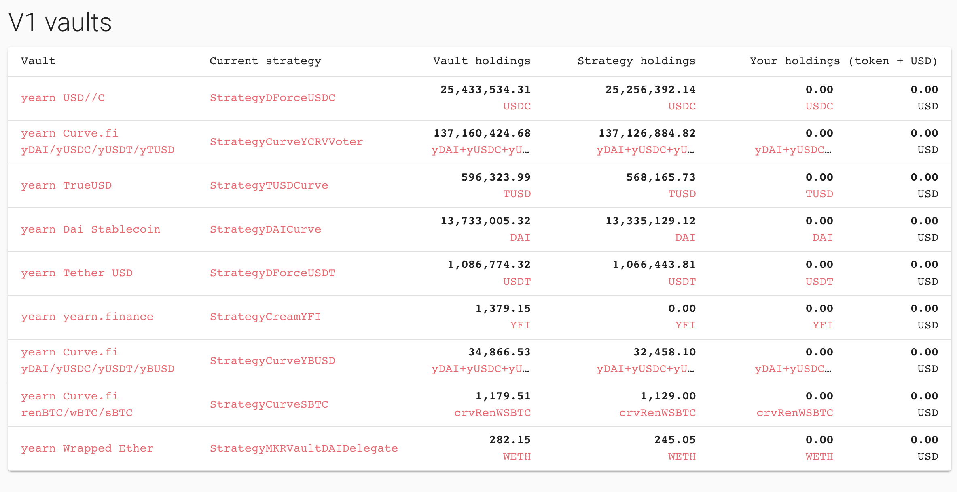
Task: Click TUSD token under vault holdings 596,323.99
Action: [517, 194]
